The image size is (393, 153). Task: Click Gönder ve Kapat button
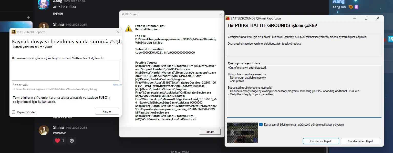tap(321, 141)
